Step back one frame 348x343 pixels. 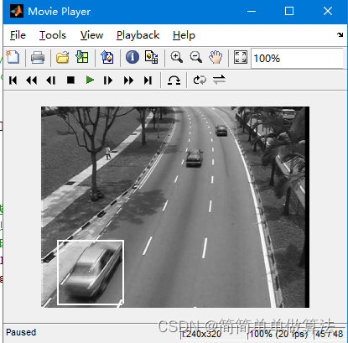(51, 81)
